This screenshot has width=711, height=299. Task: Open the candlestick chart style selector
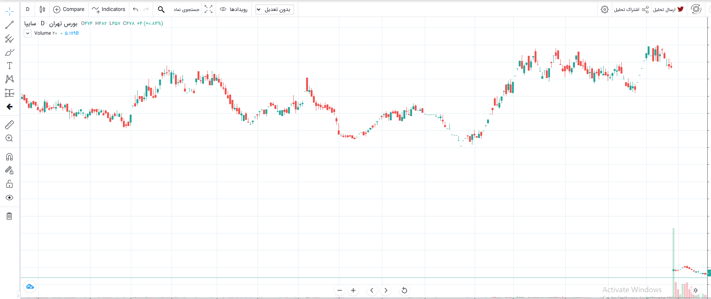[42, 9]
